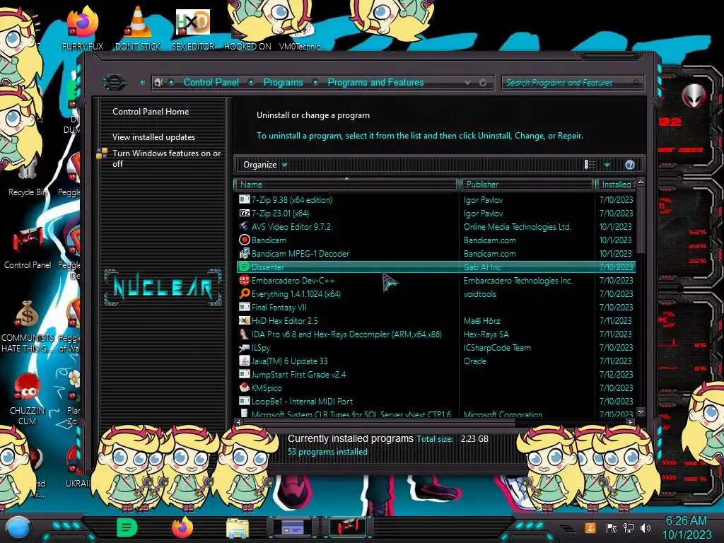Click horizontal scrollbar left arrow
Image resolution: width=724 pixels, height=543 pixels.
pos(238,421)
